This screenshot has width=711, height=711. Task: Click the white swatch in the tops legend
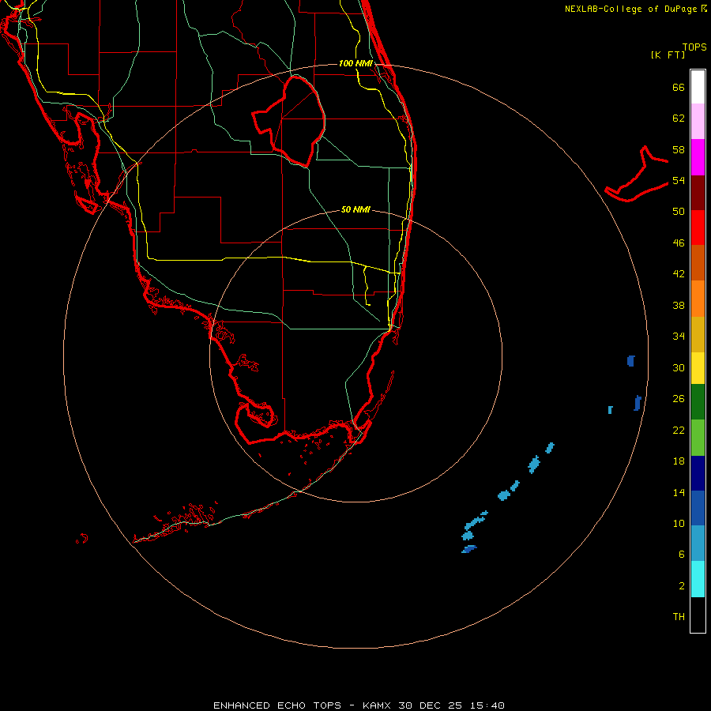click(x=698, y=87)
